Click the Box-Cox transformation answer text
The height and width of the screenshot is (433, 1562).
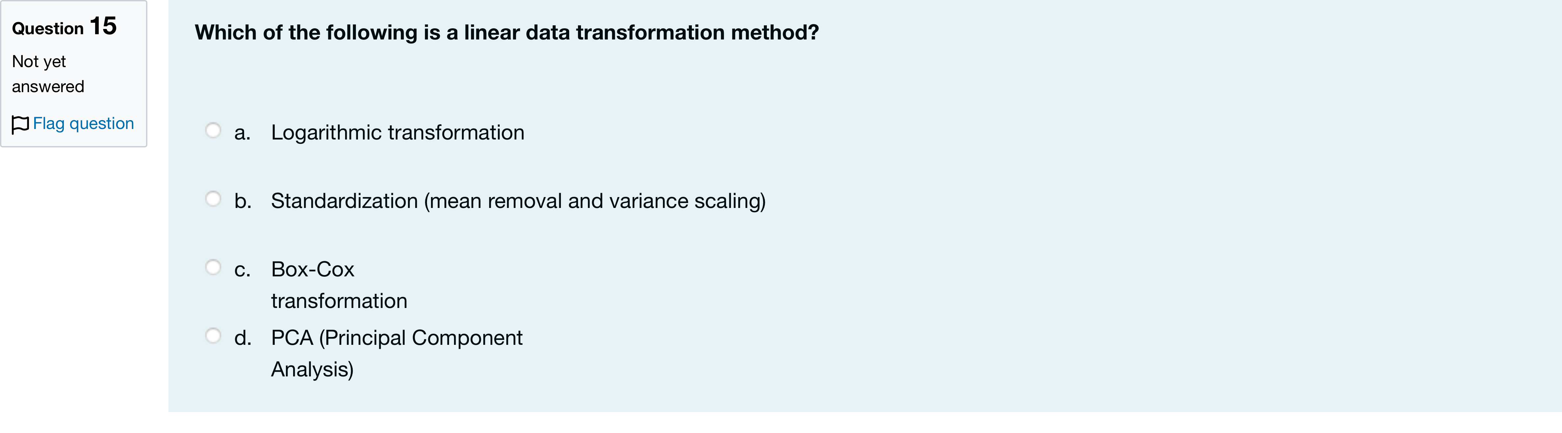[x=339, y=285]
